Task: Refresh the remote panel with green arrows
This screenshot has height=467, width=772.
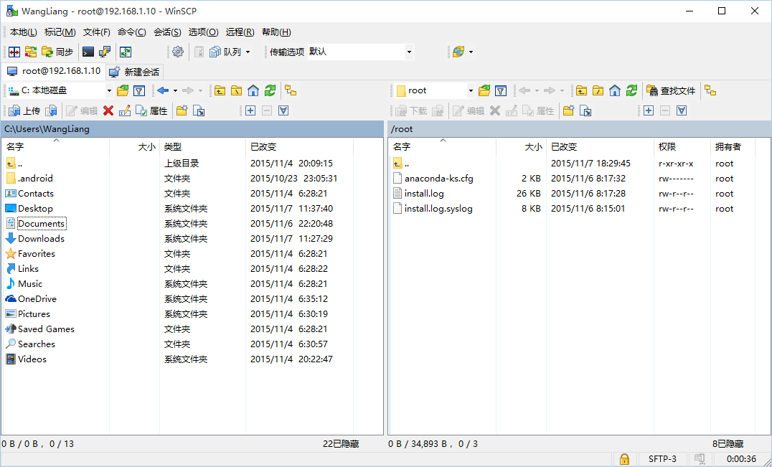Action: tap(631, 90)
